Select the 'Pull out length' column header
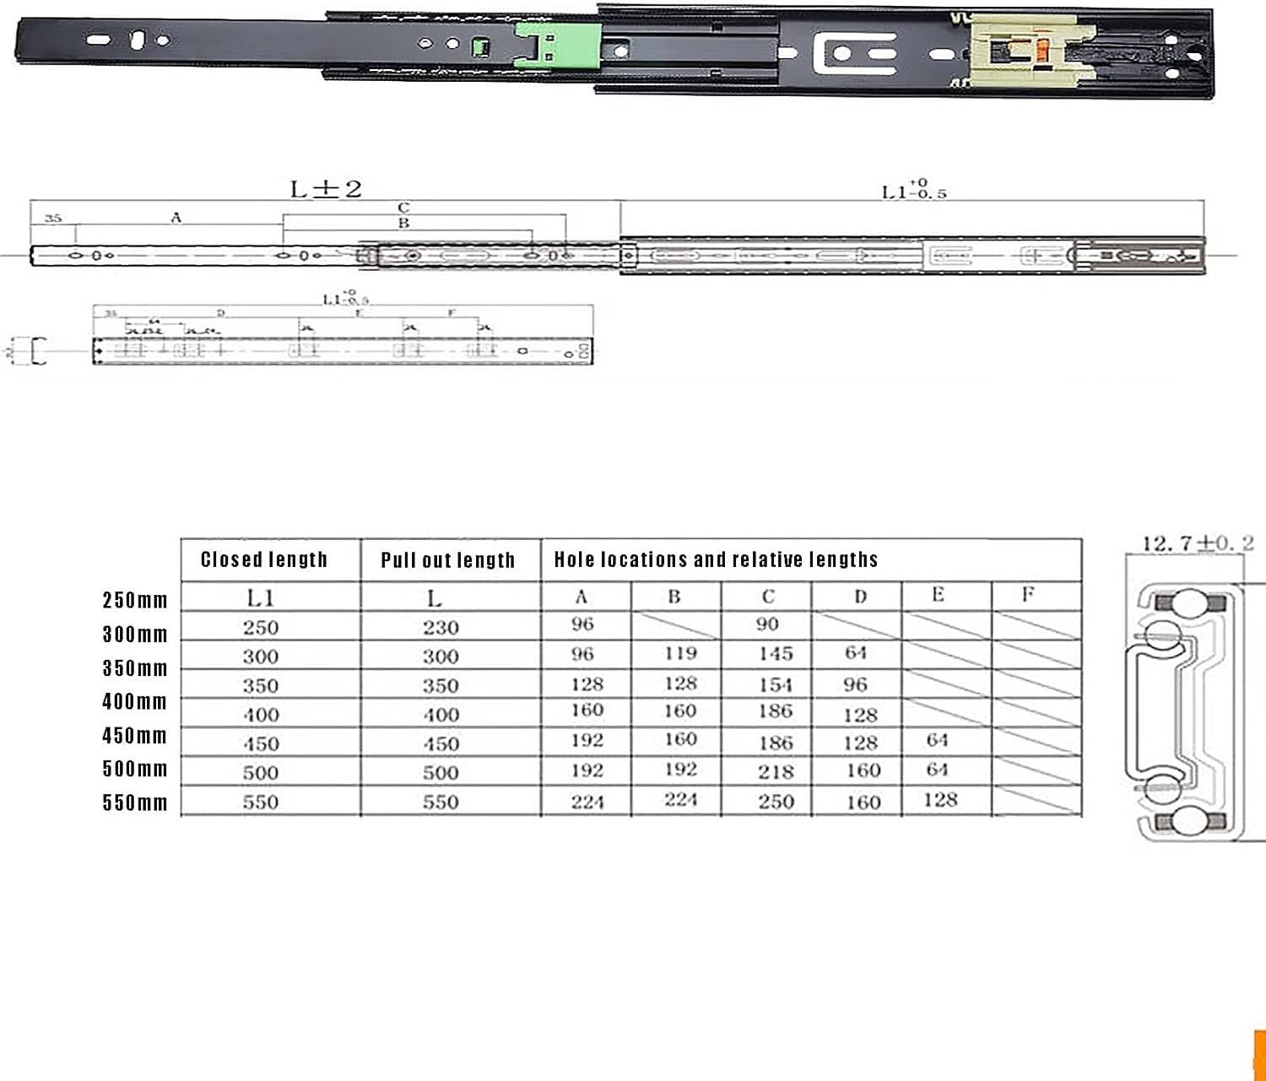 [x=447, y=560]
